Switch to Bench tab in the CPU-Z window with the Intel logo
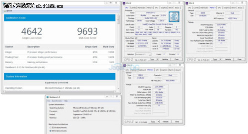Viewport: 248px width, 134px height. (x=171, y=8)
